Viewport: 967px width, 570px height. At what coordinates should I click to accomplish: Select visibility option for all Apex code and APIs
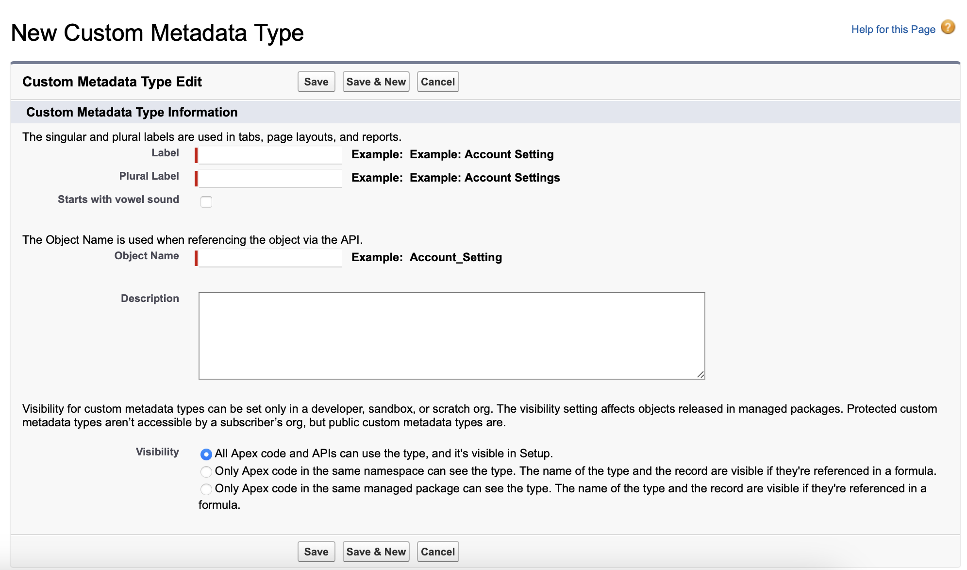[206, 453]
